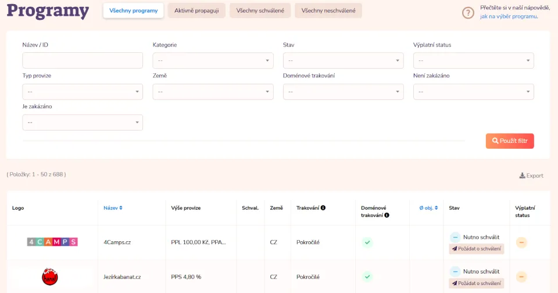Click the Použít filtr button
Viewport: 558px width, 293px height.
click(510, 141)
